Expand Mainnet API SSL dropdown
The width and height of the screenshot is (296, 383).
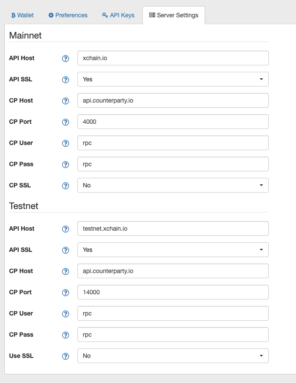tap(173, 79)
